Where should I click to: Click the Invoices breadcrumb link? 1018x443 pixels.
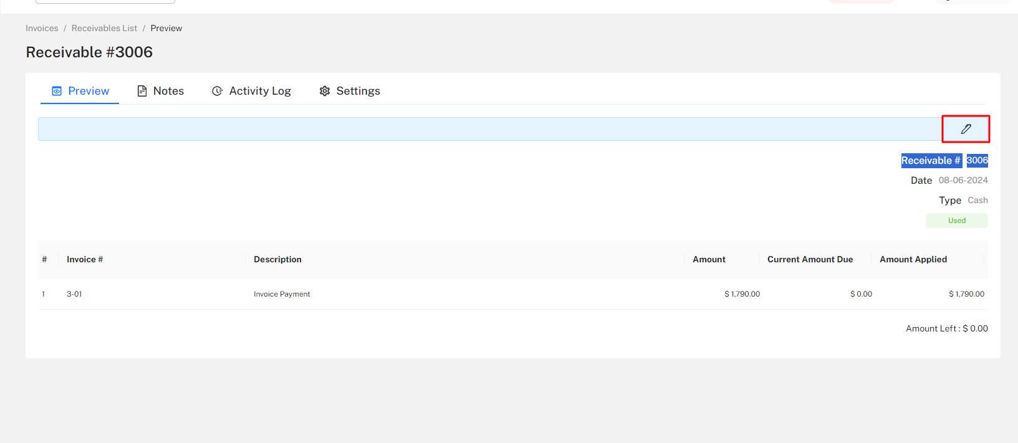coord(42,28)
